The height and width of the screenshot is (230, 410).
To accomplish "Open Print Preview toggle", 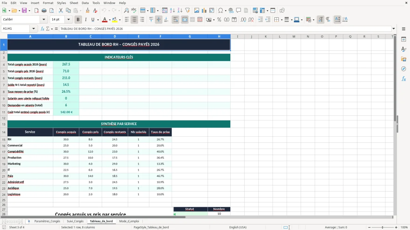I will coord(52,11).
